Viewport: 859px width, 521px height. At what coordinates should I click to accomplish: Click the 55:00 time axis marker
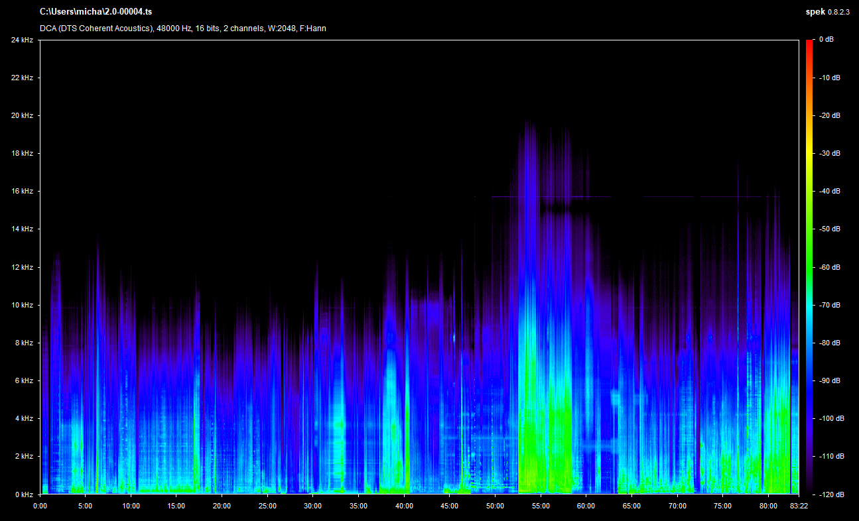tap(541, 506)
